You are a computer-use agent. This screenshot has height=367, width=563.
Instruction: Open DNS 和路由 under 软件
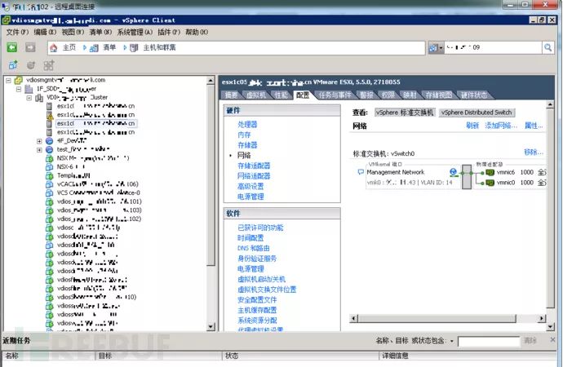click(x=254, y=248)
